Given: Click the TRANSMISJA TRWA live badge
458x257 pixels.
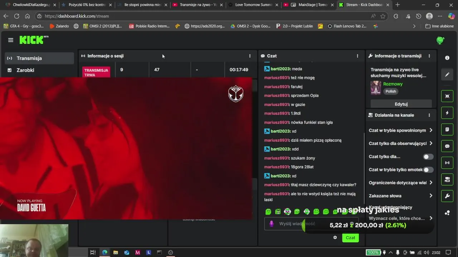Looking at the screenshot, I should click(97, 72).
